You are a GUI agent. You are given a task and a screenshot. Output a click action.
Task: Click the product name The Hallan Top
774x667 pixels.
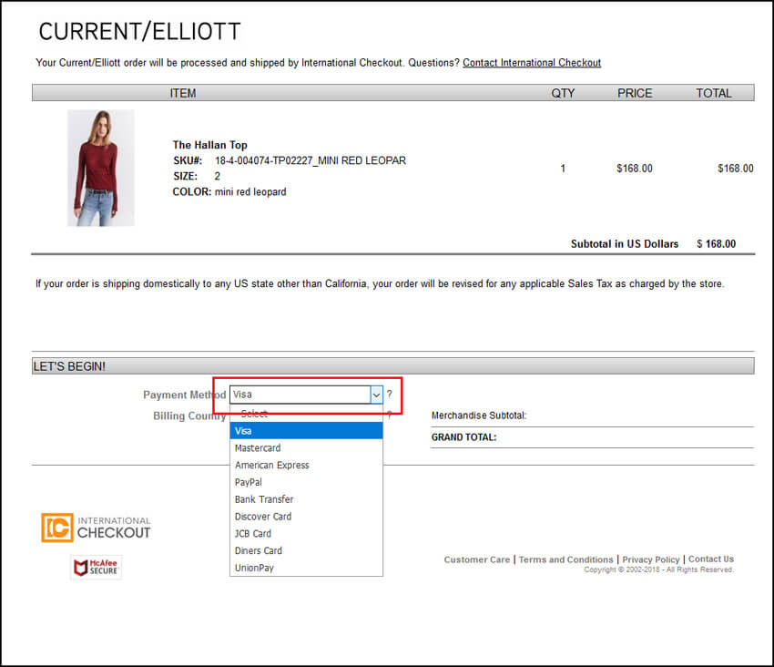(209, 145)
